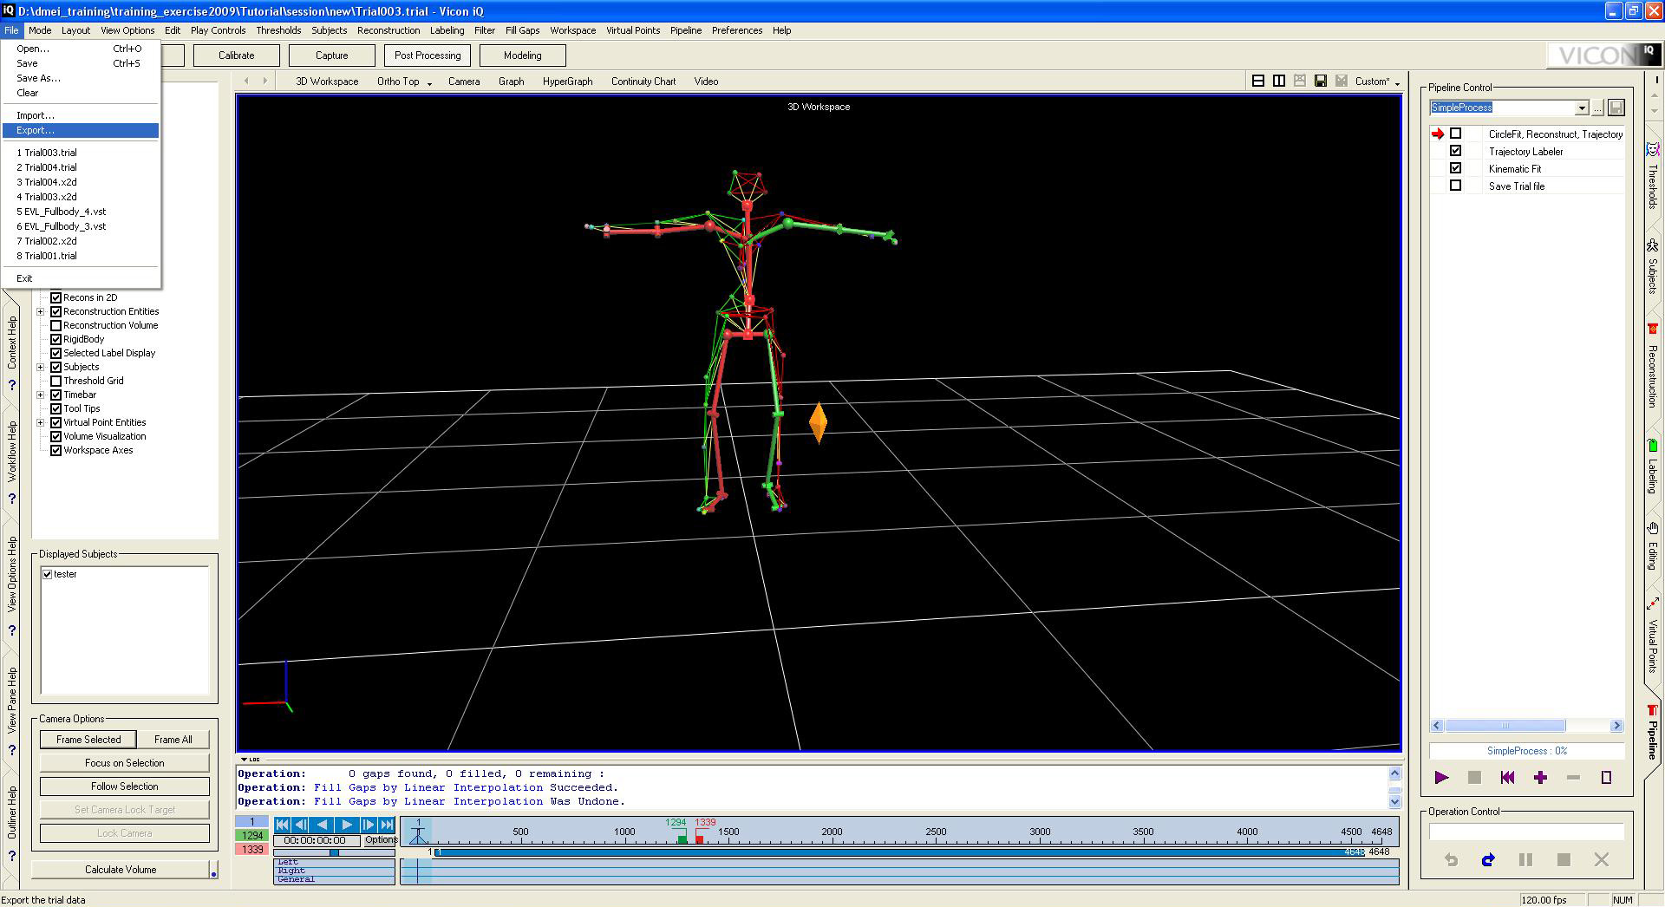Enable Save Trial file pipeline step

pos(1455,186)
